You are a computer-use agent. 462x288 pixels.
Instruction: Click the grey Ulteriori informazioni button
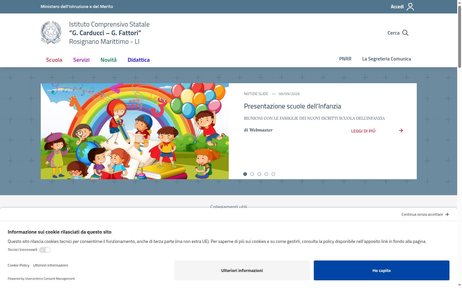coord(242,270)
